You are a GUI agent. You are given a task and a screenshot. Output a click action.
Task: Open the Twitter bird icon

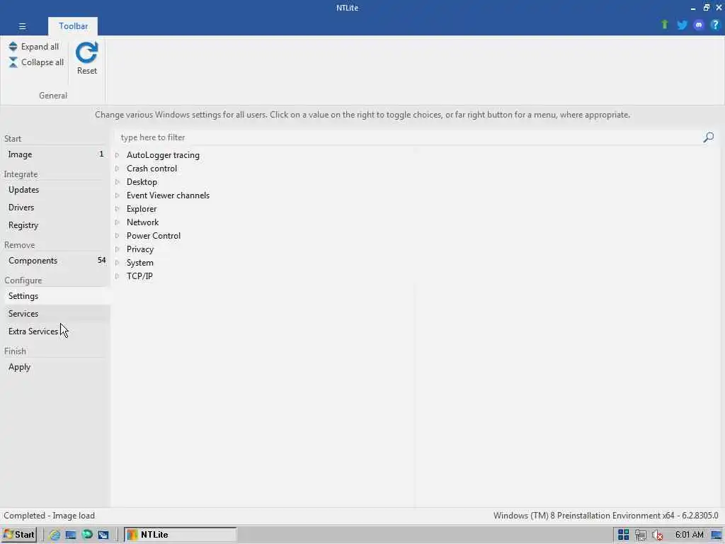point(682,25)
